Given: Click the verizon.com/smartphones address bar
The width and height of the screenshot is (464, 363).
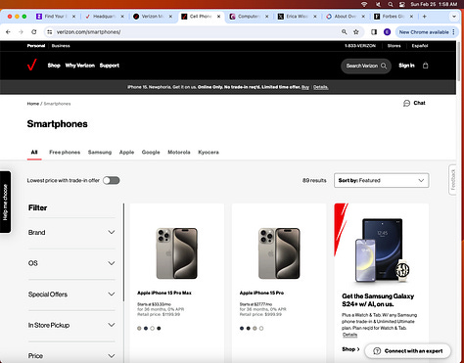Looking at the screenshot, I should (x=196, y=32).
